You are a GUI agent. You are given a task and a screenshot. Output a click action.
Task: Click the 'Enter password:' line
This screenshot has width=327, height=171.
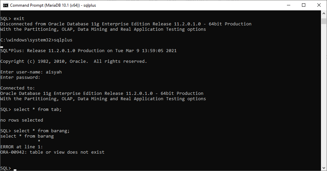pos(20,77)
